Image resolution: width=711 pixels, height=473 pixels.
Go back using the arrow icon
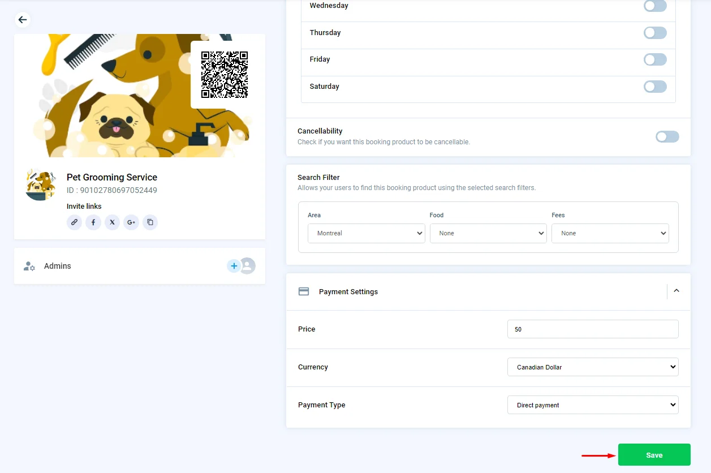click(22, 20)
